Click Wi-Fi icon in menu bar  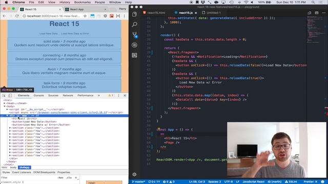(x=246, y=2)
